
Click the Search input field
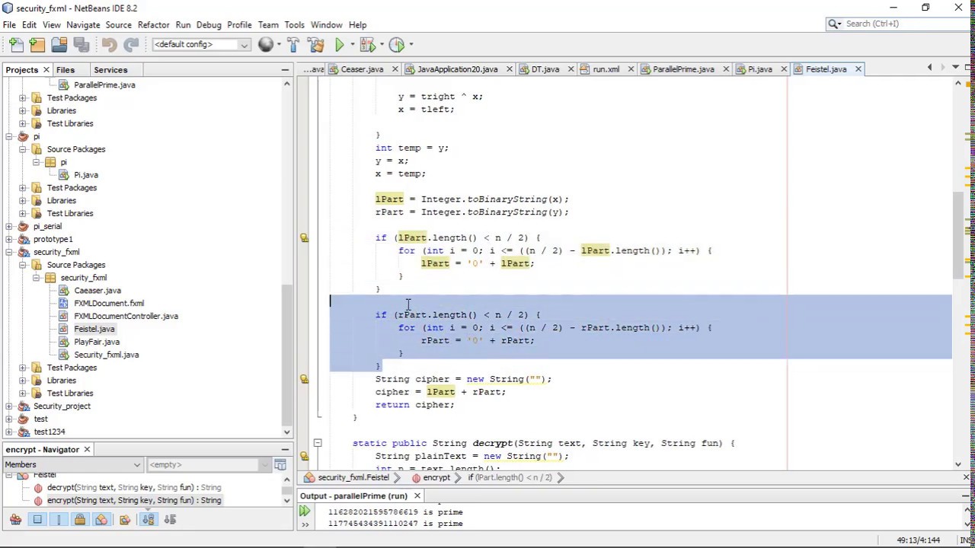coord(899,24)
